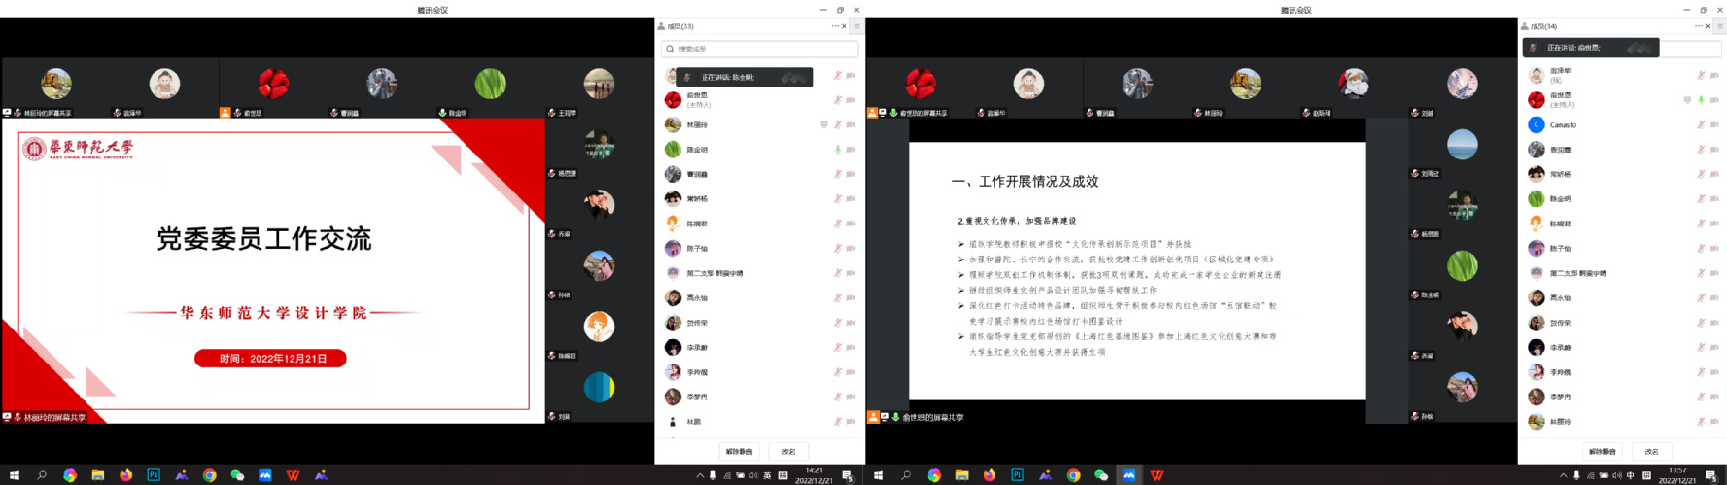Click 英 input language indicator on 14:21 taskbar
Screen dimensions: 1727x485
pyautogui.click(x=767, y=475)
